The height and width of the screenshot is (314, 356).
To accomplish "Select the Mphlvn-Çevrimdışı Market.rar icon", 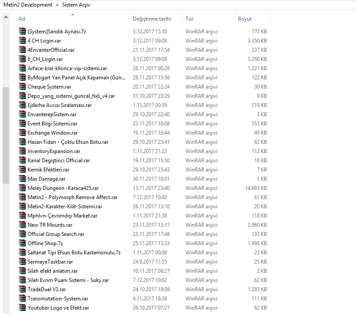I will coord(22,215).
